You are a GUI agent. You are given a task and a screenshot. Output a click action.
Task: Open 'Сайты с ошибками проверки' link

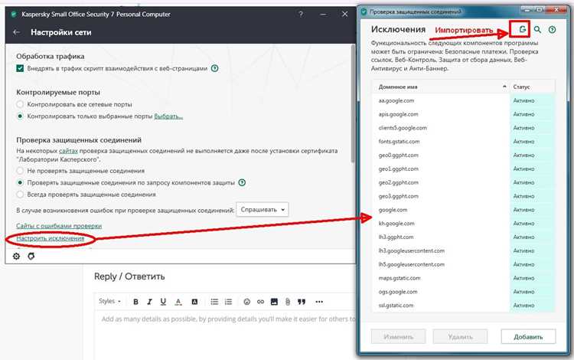pos(59,226)
